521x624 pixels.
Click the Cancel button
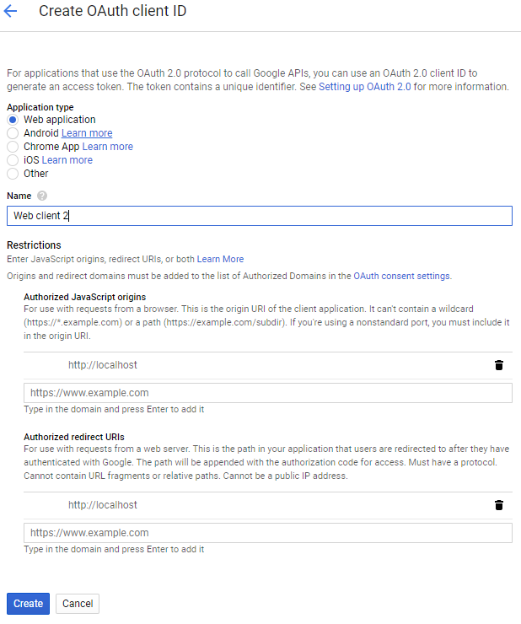[78, 604]
